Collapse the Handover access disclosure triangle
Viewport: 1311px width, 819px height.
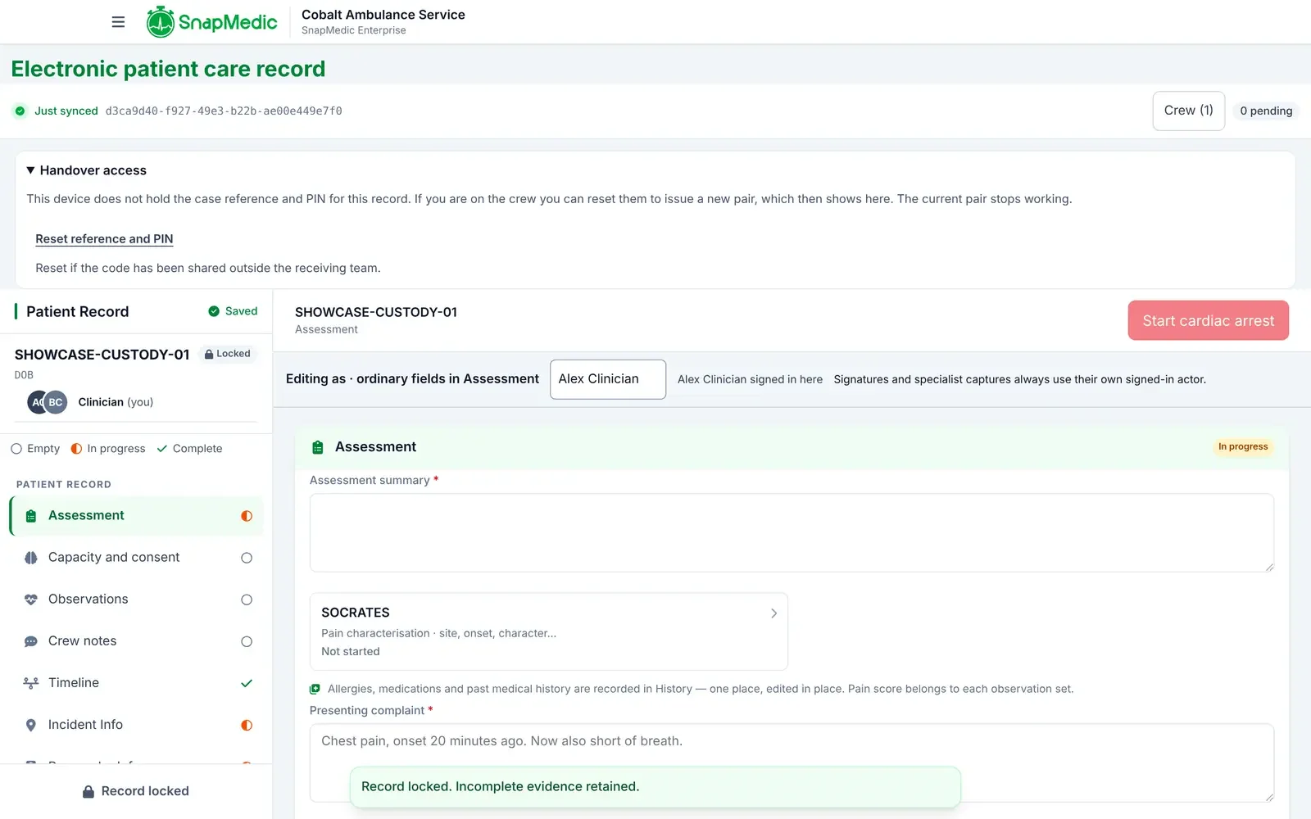(x=30, y=170)
